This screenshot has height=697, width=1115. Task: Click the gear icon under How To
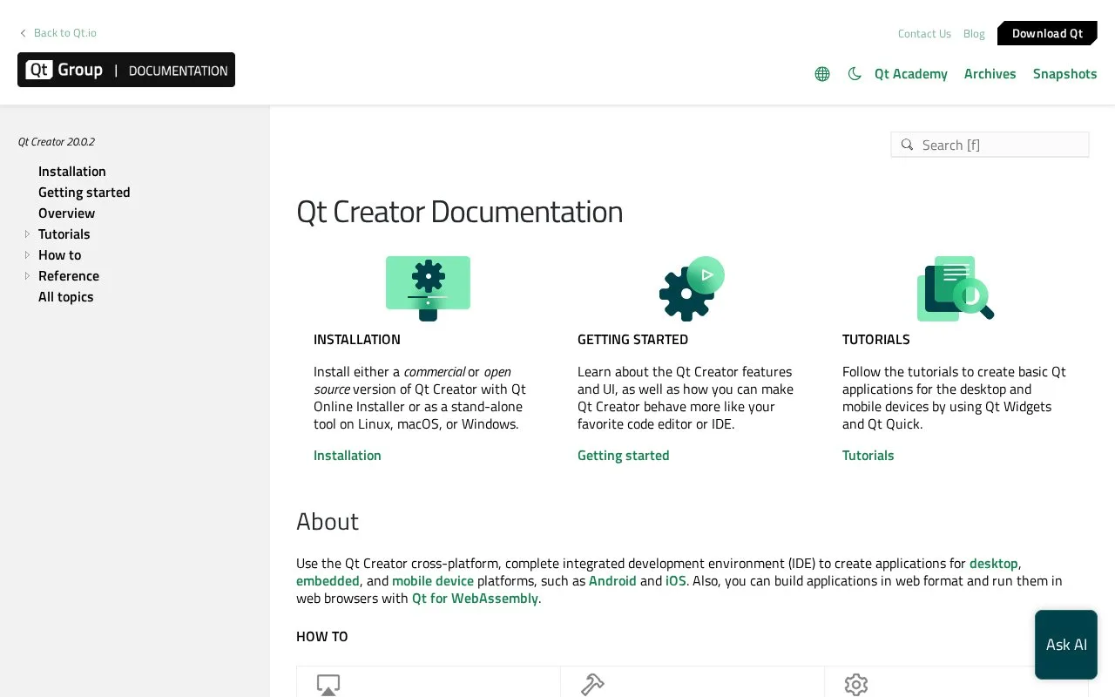(x=856, y=685)
